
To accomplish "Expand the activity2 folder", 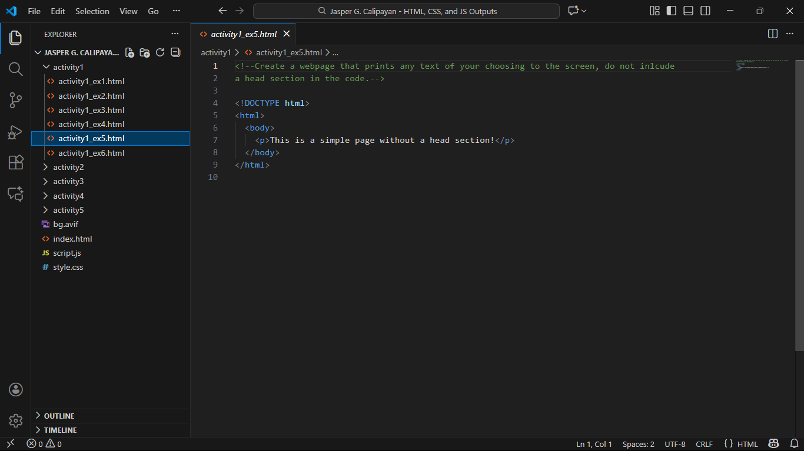I will pyautogui.click(x=68, y=167).
